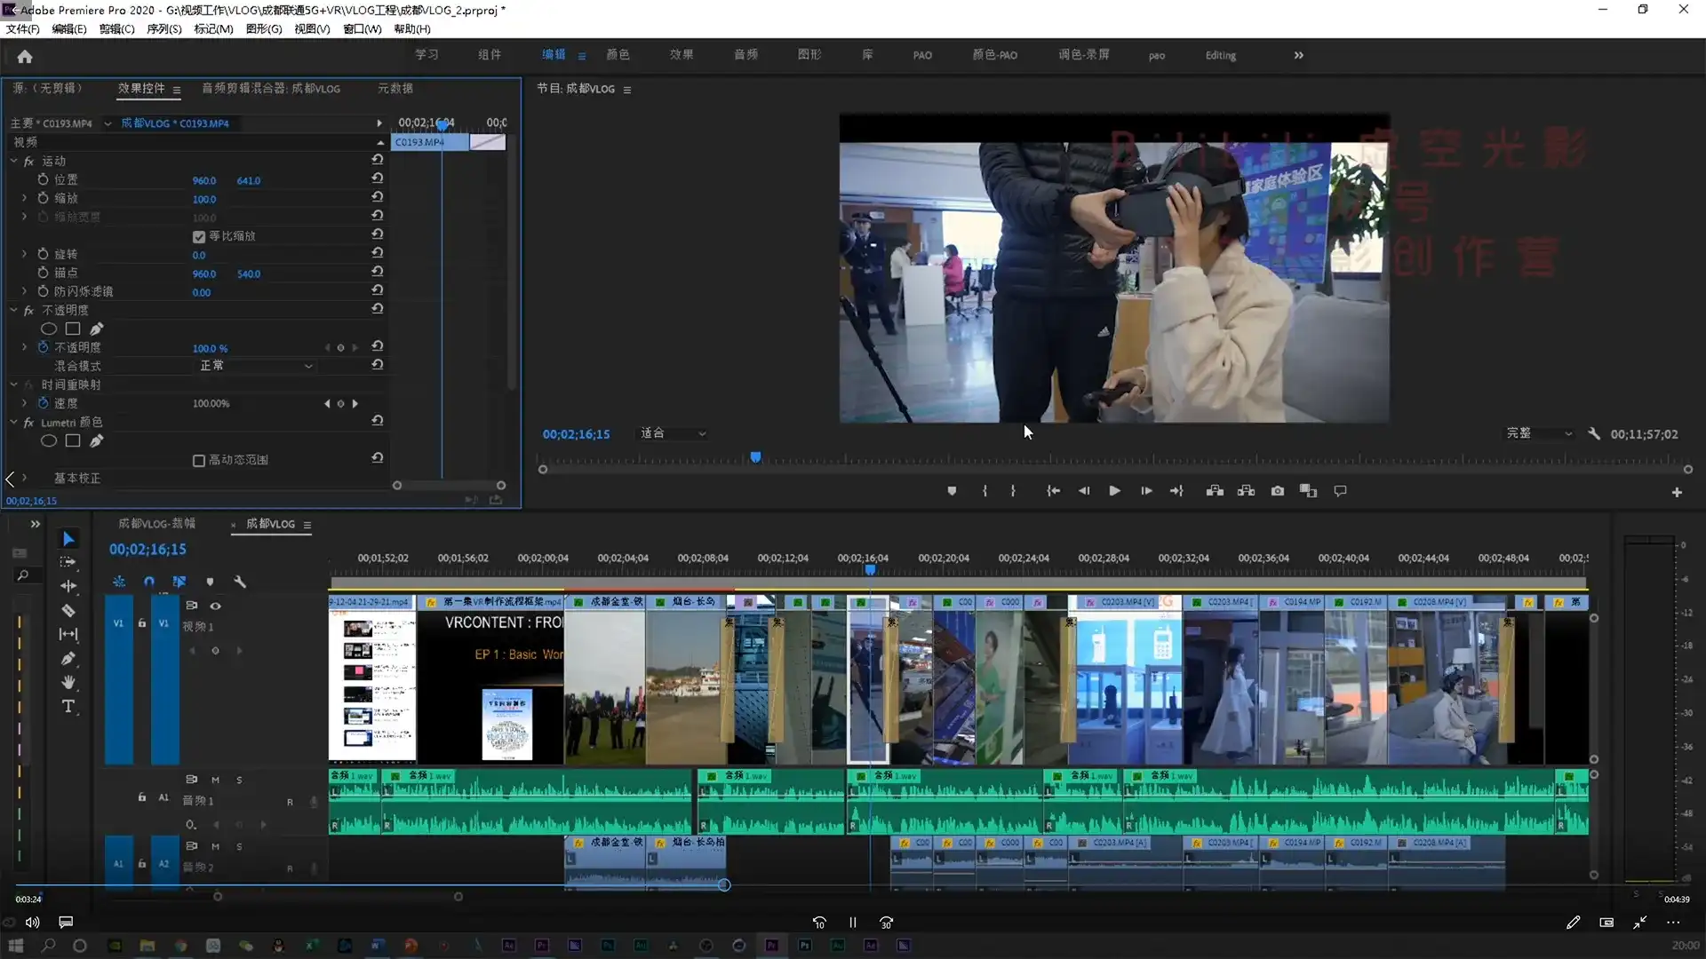Click program monitor playhead on scrub bar
Viewport: 1706px width, 959px height.
755,457
